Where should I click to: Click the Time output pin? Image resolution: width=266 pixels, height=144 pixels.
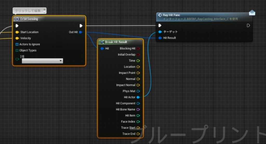coord(138,61)
